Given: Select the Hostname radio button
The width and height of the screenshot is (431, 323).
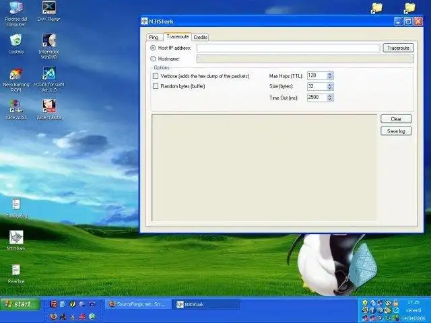Looking at the screenshot, I should tap(153, 59).
